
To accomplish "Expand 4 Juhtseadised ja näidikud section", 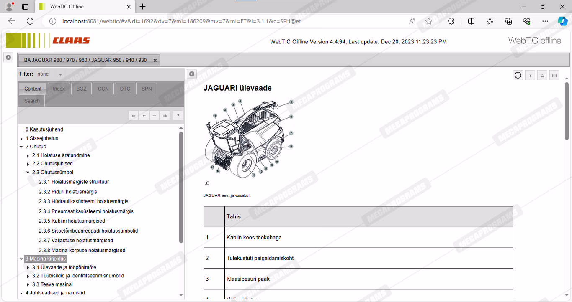I will pyautogui.click(x=21, y=293).
